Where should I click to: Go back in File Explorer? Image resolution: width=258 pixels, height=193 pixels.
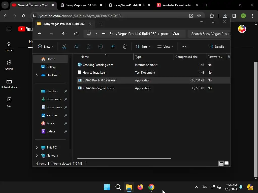(40, 34)
